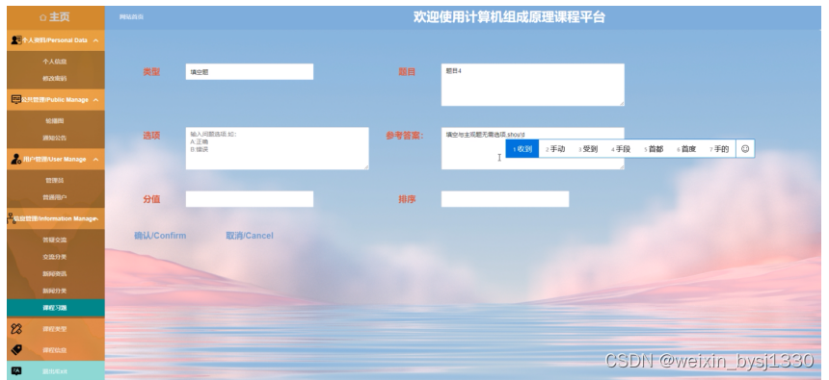Click the 选项 options textarea

(277, 148)
